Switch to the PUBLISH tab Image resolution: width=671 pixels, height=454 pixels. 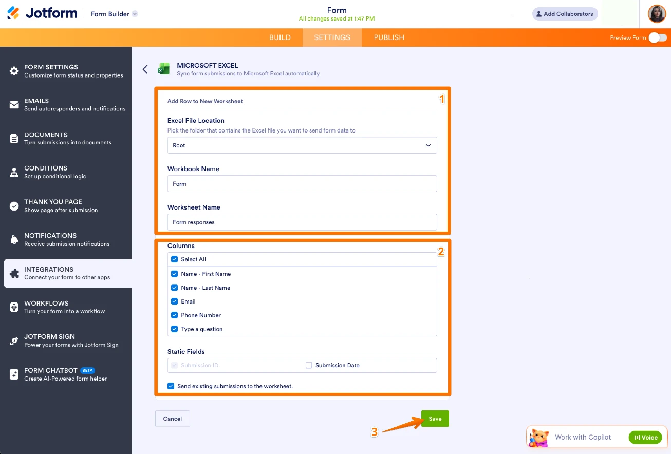pos(389,37)
